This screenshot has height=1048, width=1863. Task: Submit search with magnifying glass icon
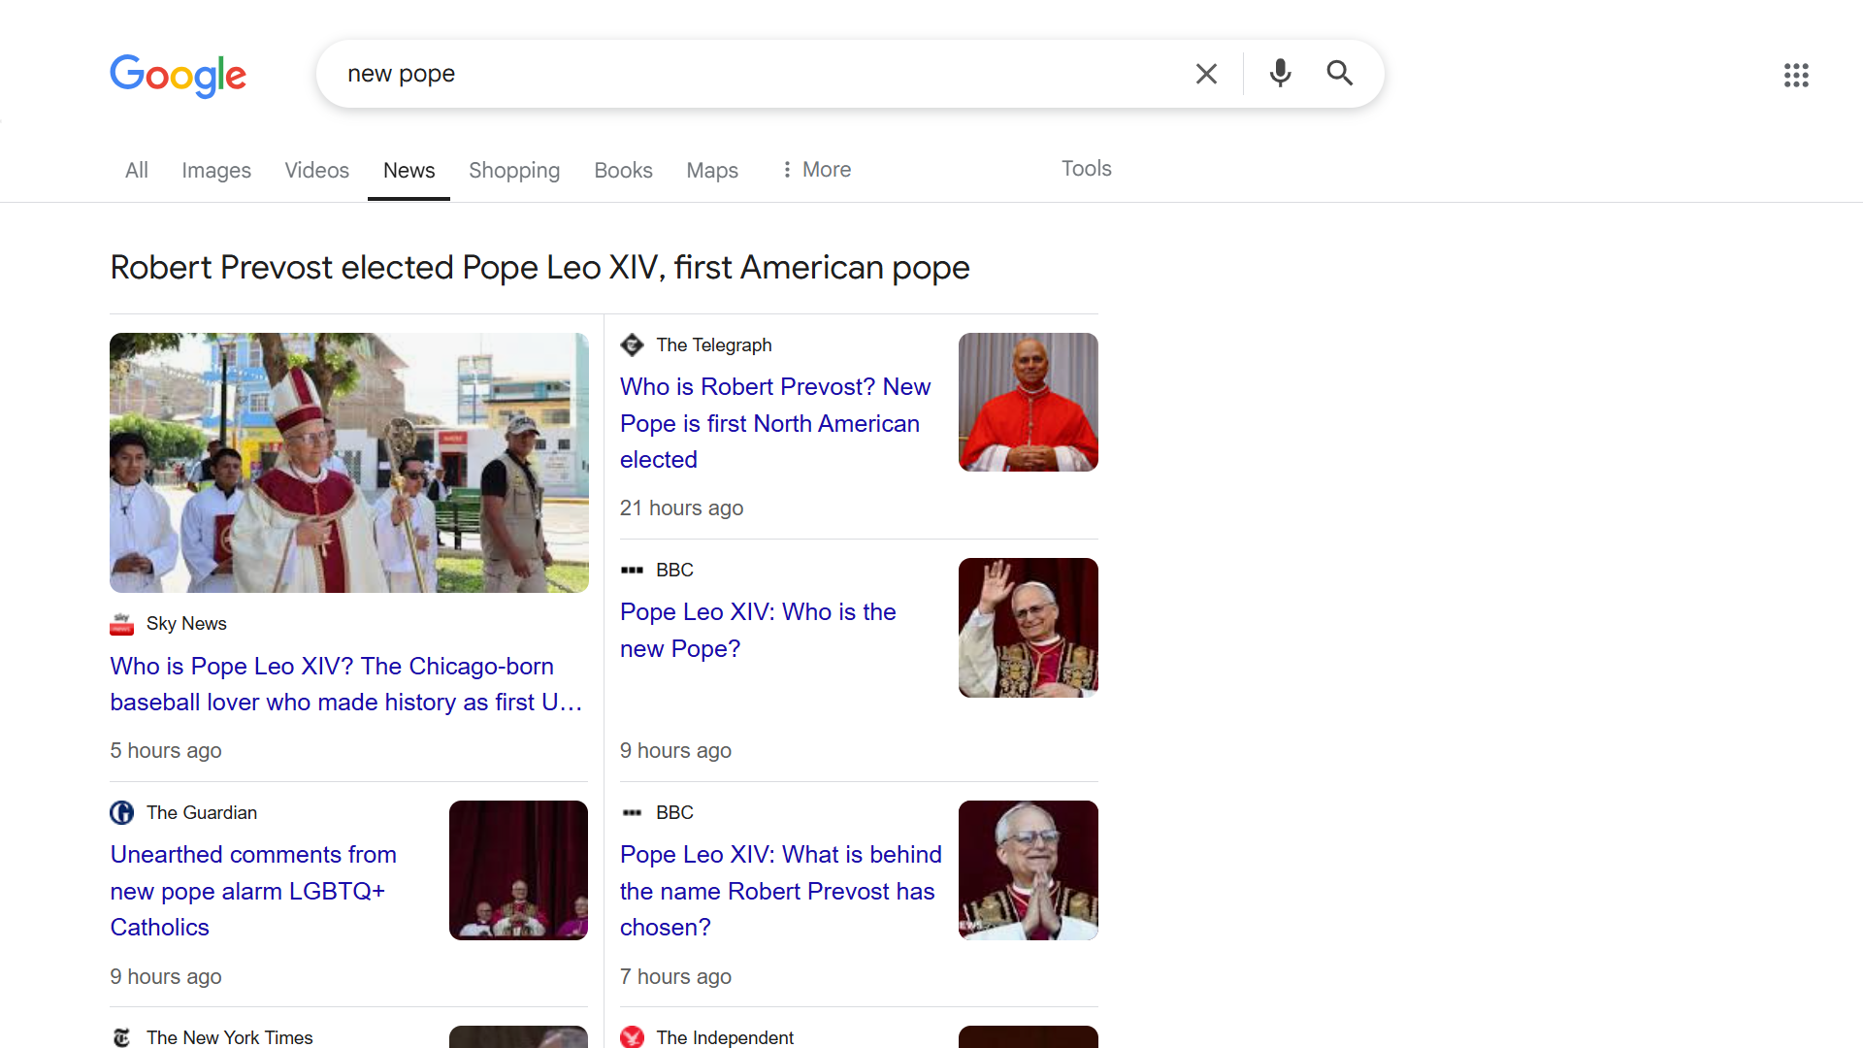coord(1340,74)
